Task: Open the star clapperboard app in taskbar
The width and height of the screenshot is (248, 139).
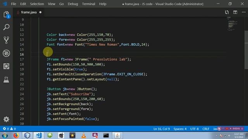Action: tap(72, 136)
